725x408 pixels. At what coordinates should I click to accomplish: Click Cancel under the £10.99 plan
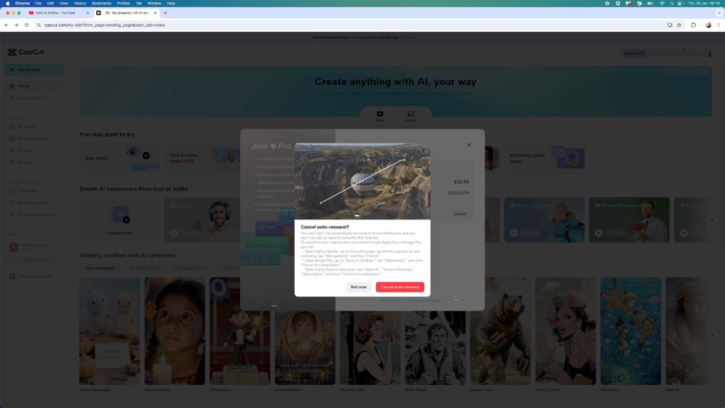pyautogui.click(x=460, y=214)
